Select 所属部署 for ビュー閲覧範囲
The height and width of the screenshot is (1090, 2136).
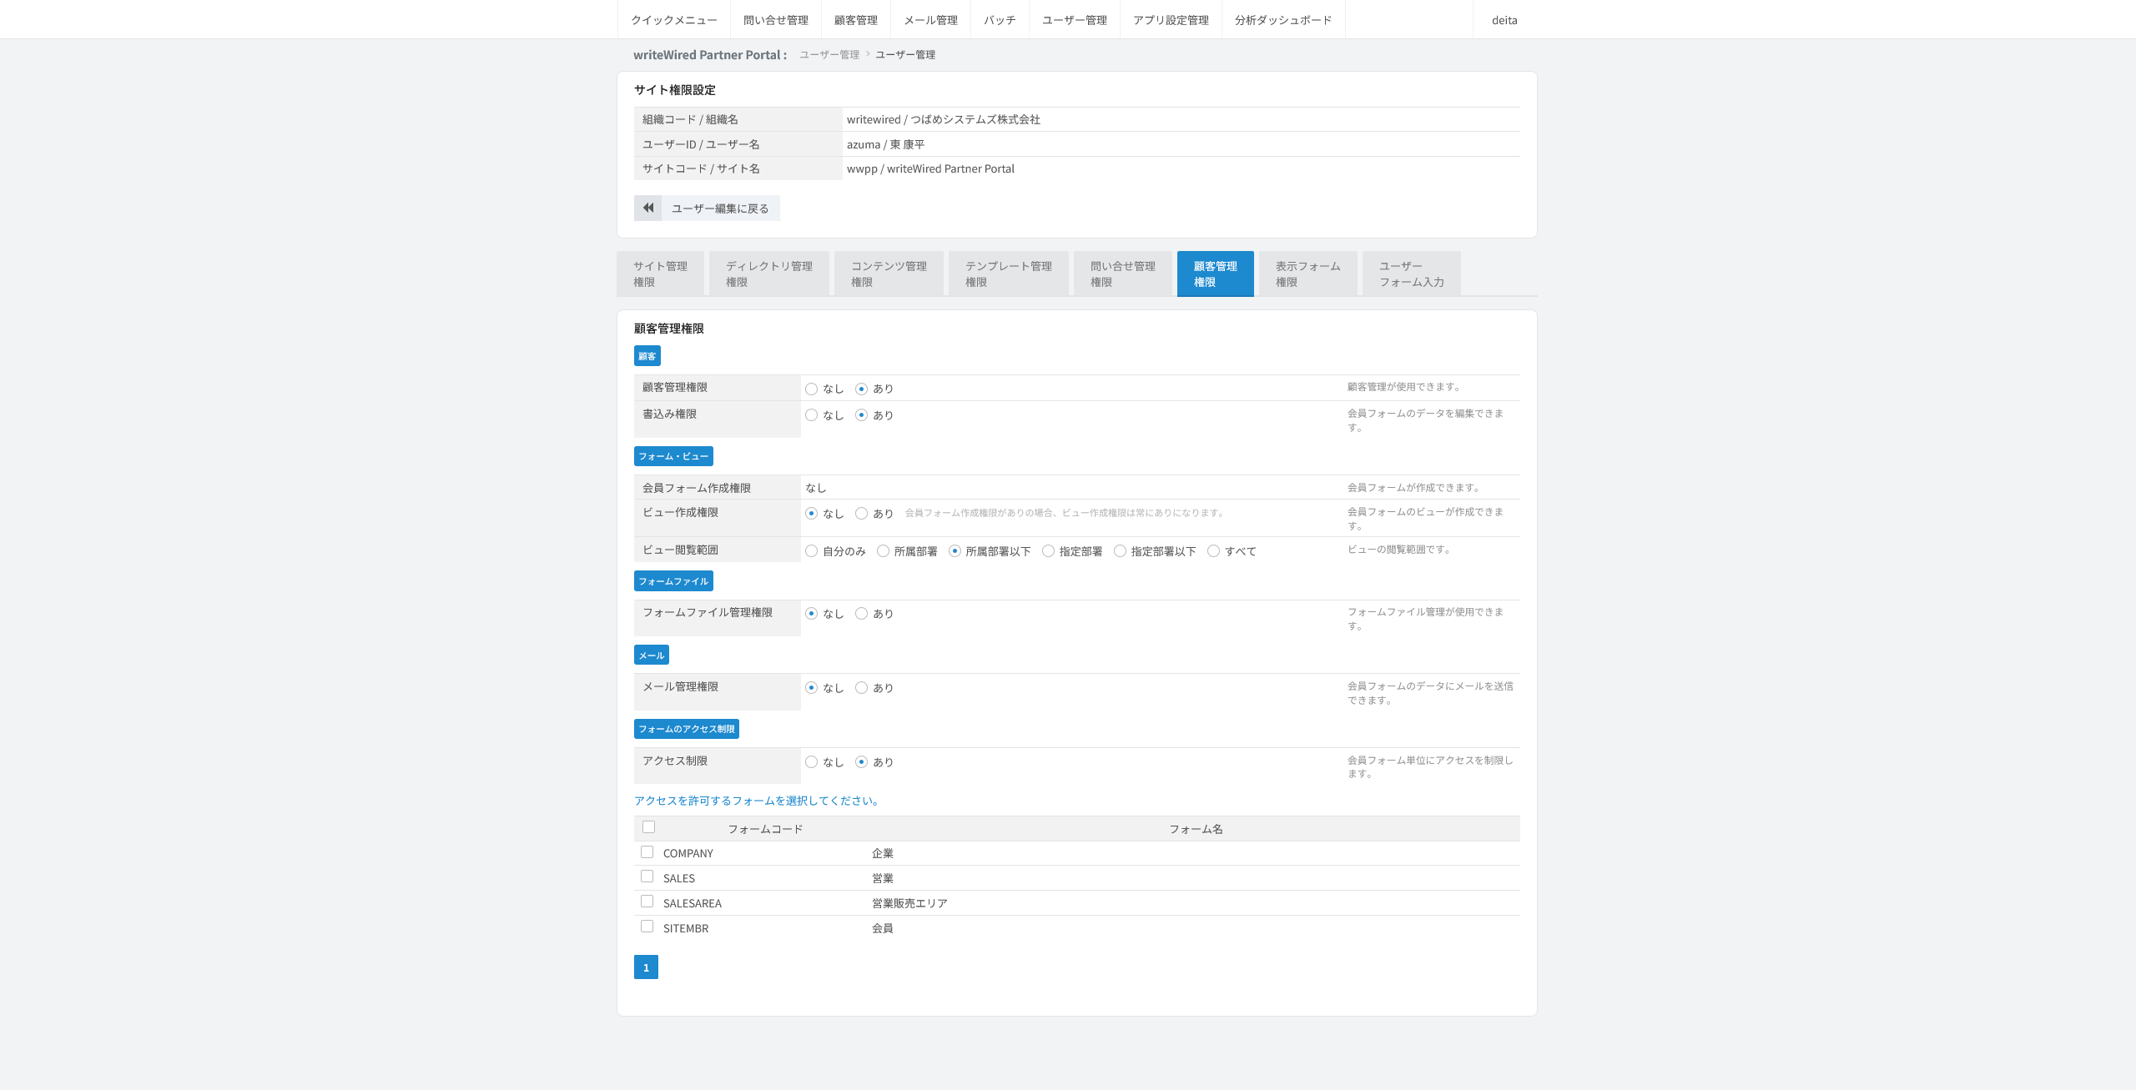[x=883, y=551]
